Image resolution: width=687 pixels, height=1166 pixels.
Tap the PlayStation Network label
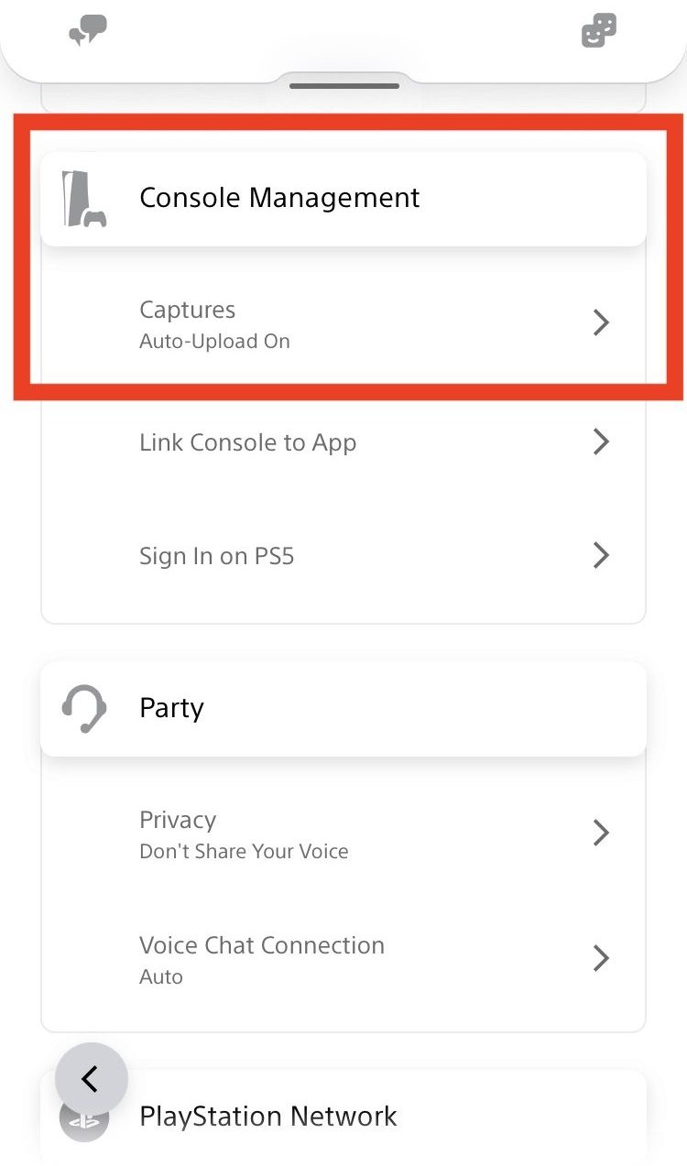pyautogui.click(x=267, y=1117)
